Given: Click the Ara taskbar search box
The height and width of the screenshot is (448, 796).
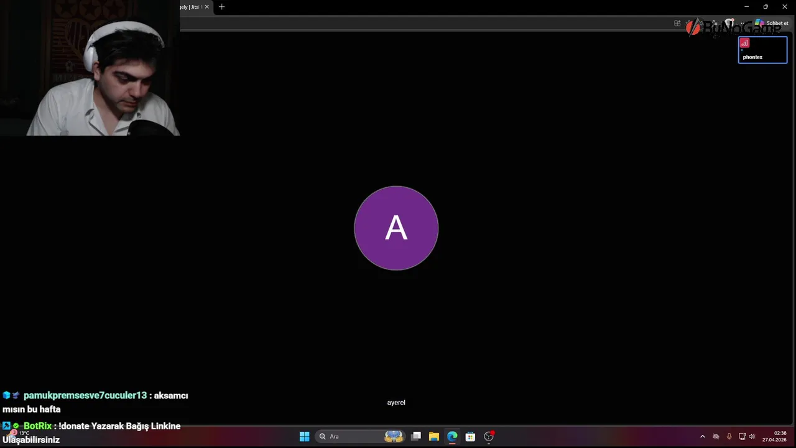Looking at the screenshot, I should [x=361, y=436].
